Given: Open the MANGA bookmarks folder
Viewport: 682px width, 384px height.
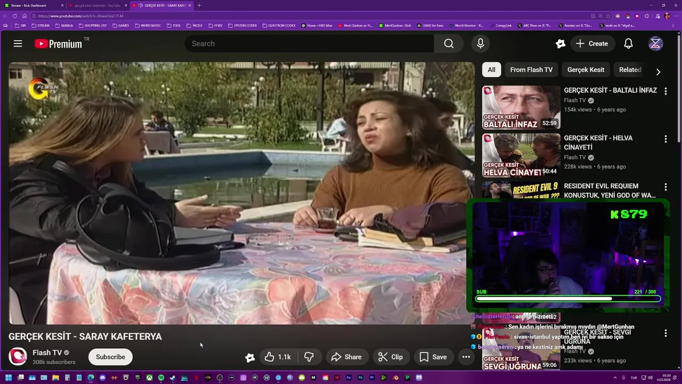Looking at the screenshot, I should click(x=64, y=25).
